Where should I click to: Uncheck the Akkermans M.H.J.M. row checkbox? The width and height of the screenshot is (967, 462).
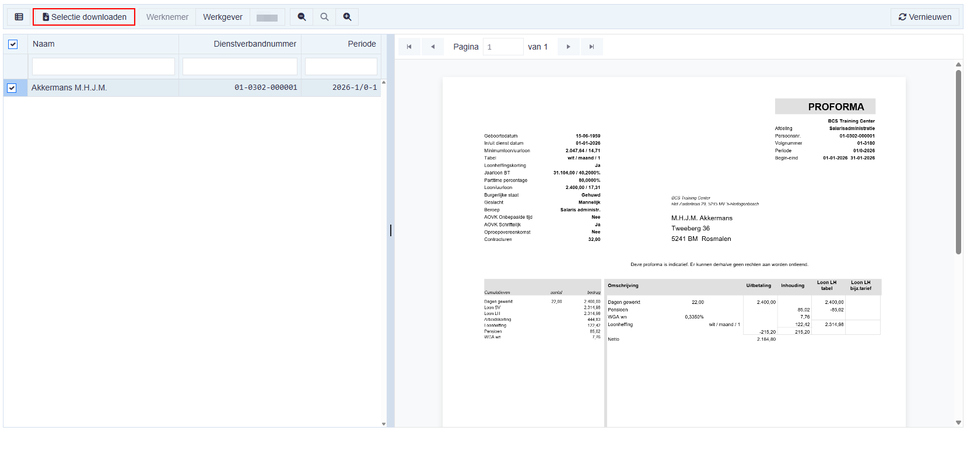tap(12, 88)
